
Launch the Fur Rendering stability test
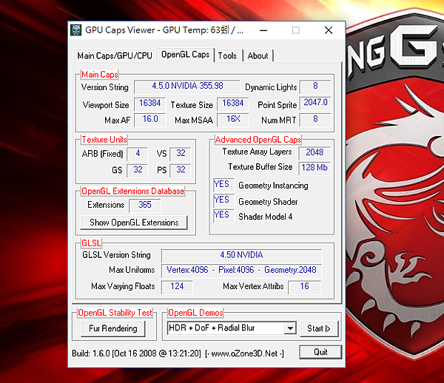(113, 328)
